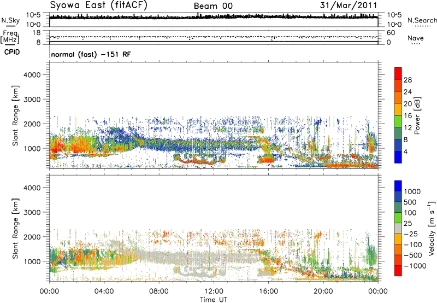This screenshot has width=437, height=303.
Task: Click the "CPID" label
Action: [12, 52]
